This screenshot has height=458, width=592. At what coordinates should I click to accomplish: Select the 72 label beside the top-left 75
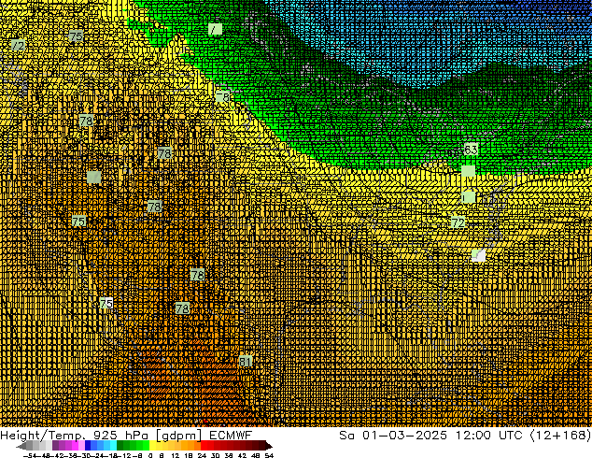pyautogui.click(x=18, y=46)
